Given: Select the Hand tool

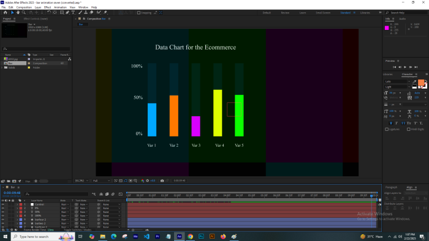Looking at the screenshot, I should pyautogui.click(x=18, y=13).
